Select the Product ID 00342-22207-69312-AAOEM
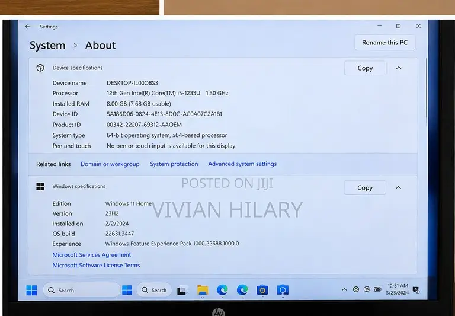 coord(144,125)
